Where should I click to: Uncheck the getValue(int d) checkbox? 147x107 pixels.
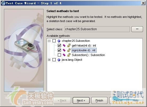pyautogui.click(x=59, y=45)
